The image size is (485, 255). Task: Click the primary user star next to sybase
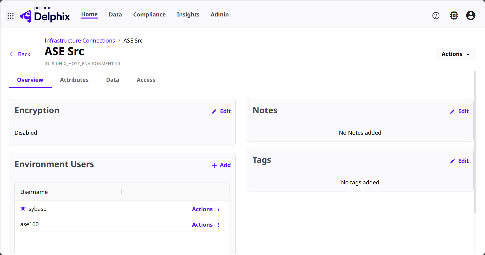click(23, 208)
